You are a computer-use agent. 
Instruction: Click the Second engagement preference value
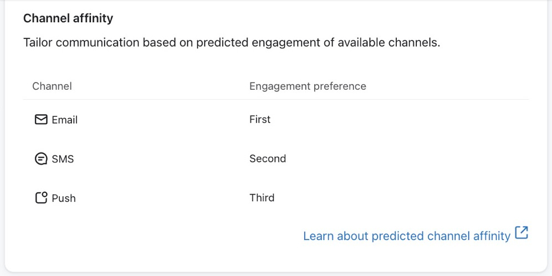coord(268,159)
